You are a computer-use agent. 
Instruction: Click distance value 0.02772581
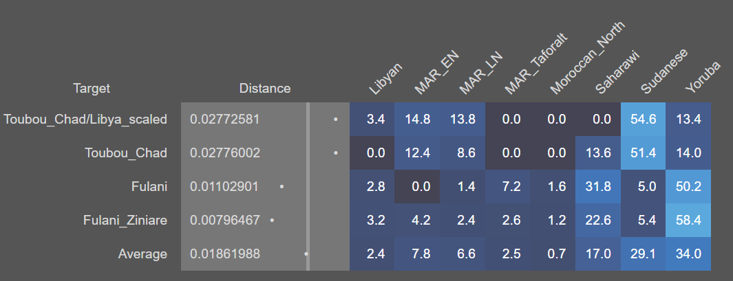click(224, 119)
